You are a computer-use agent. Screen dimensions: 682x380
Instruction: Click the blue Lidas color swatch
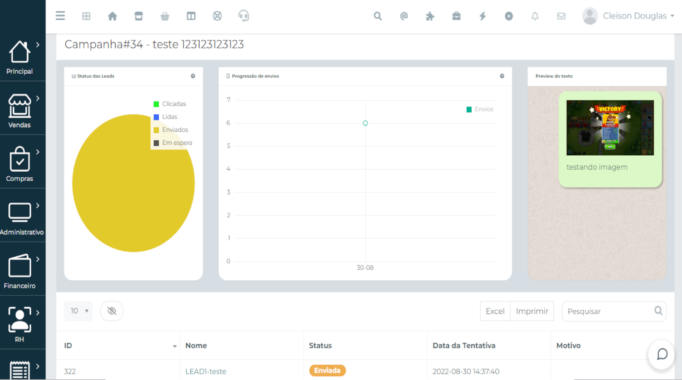[x=156, y=117]
